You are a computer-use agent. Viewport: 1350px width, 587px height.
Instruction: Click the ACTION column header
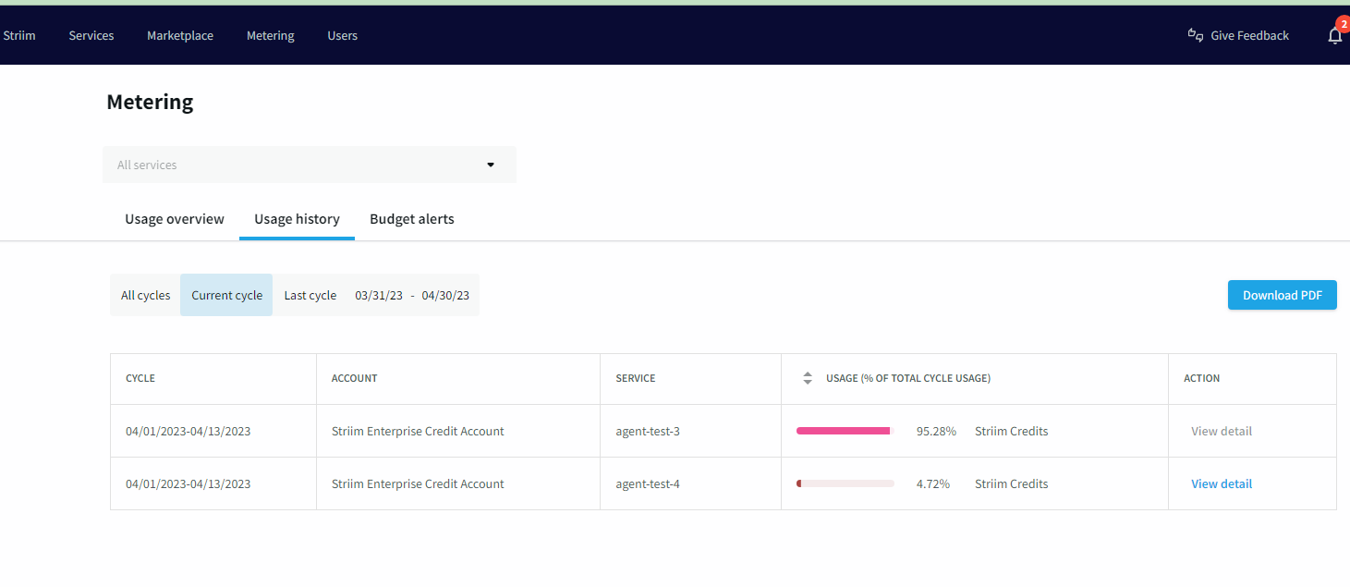point(1202,378)
